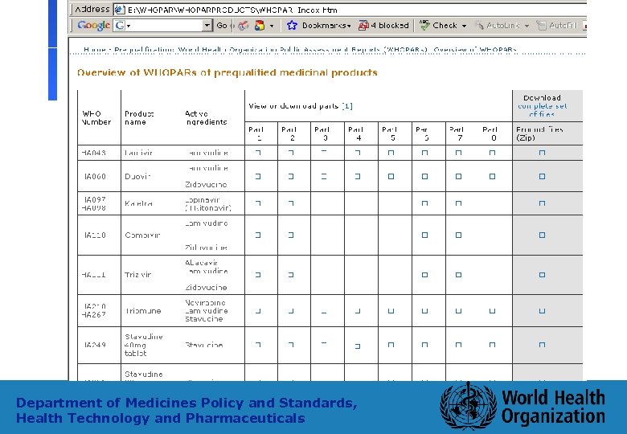
Task: Click the 'Active ingredients' column header
Action: coord(206,118)
